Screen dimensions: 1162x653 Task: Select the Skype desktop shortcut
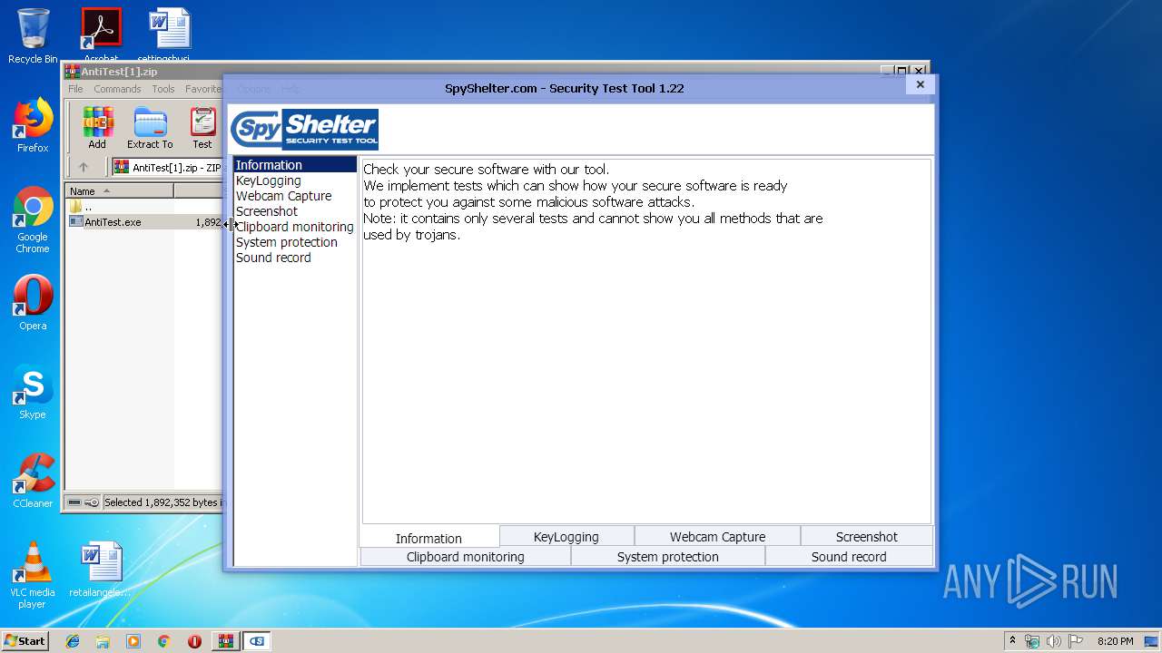33,392
